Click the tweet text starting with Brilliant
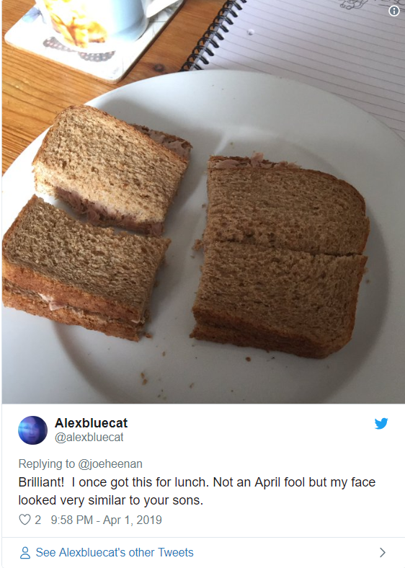Viewport: 405px width, 568px height. click(x=197, y=491)
